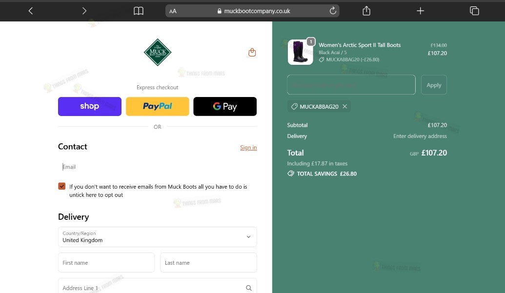Focus the Email input field
This screenshot has width=505, height=293.
[158, 167]
